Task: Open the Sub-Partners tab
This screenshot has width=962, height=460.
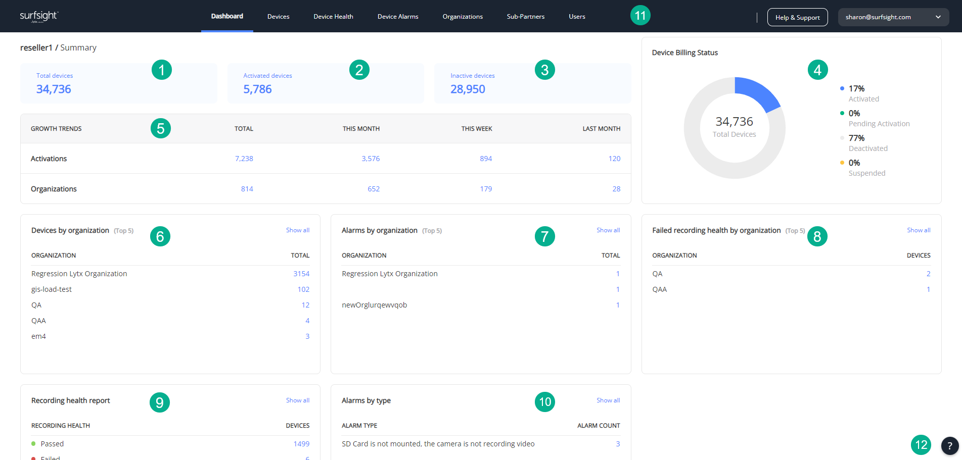Action: (526, 17)
